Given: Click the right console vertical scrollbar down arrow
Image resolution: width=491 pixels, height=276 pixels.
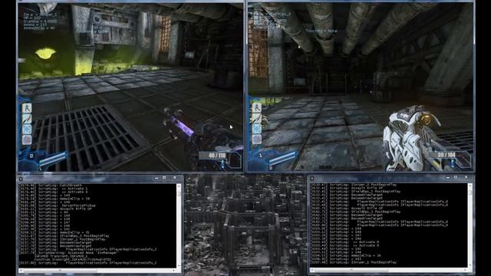Looking at the screenshot, I should point(470,264).
